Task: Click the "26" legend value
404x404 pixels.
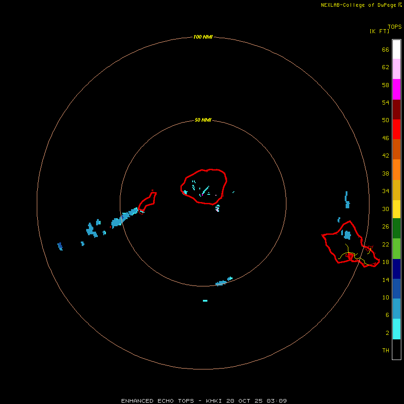Action: (x=386, y=227)
